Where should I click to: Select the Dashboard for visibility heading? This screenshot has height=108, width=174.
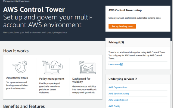point(81,80)
